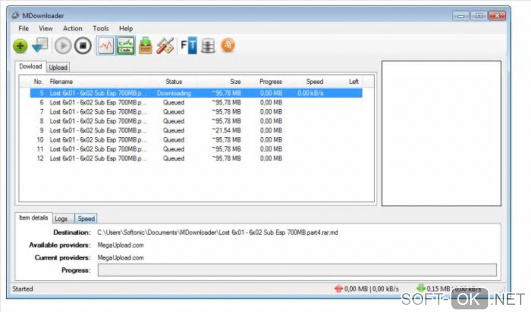Click the FT toolbar icon

pyautogui.click(x=188, y=45)
